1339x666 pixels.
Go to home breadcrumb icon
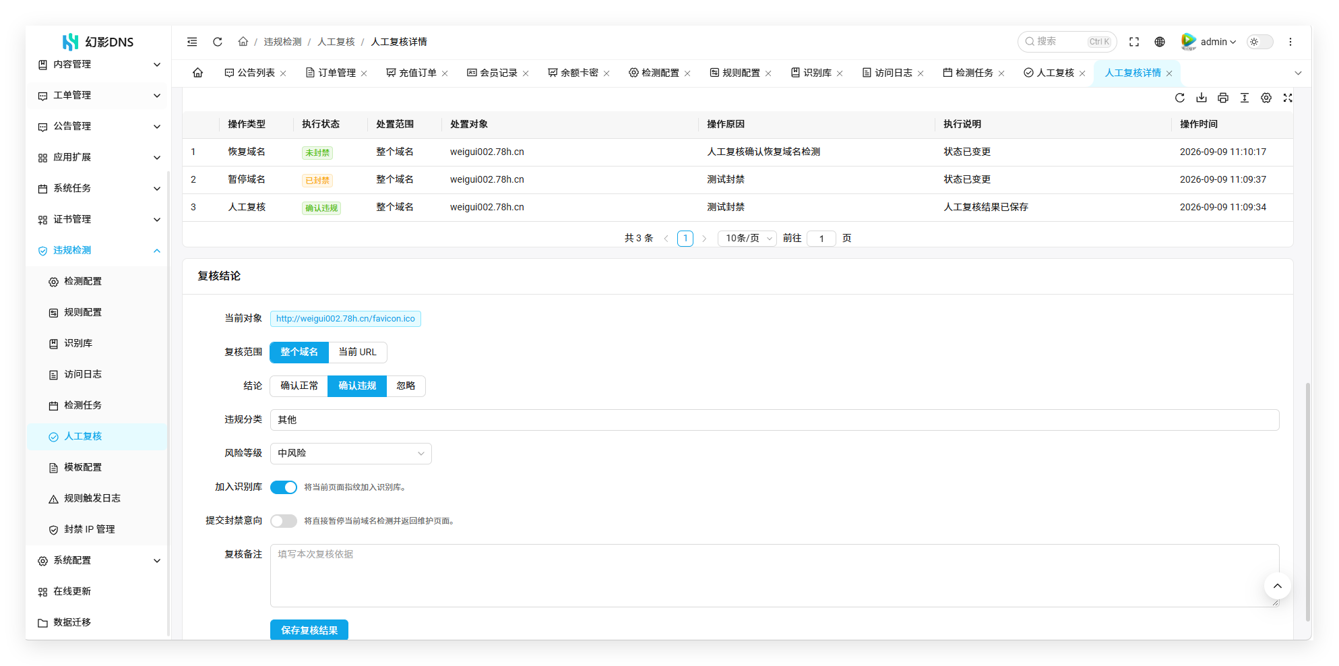[x=243, y=42]
